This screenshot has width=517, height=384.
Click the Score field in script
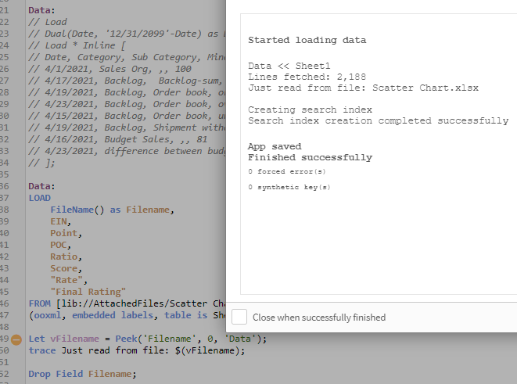coord(66,268)
